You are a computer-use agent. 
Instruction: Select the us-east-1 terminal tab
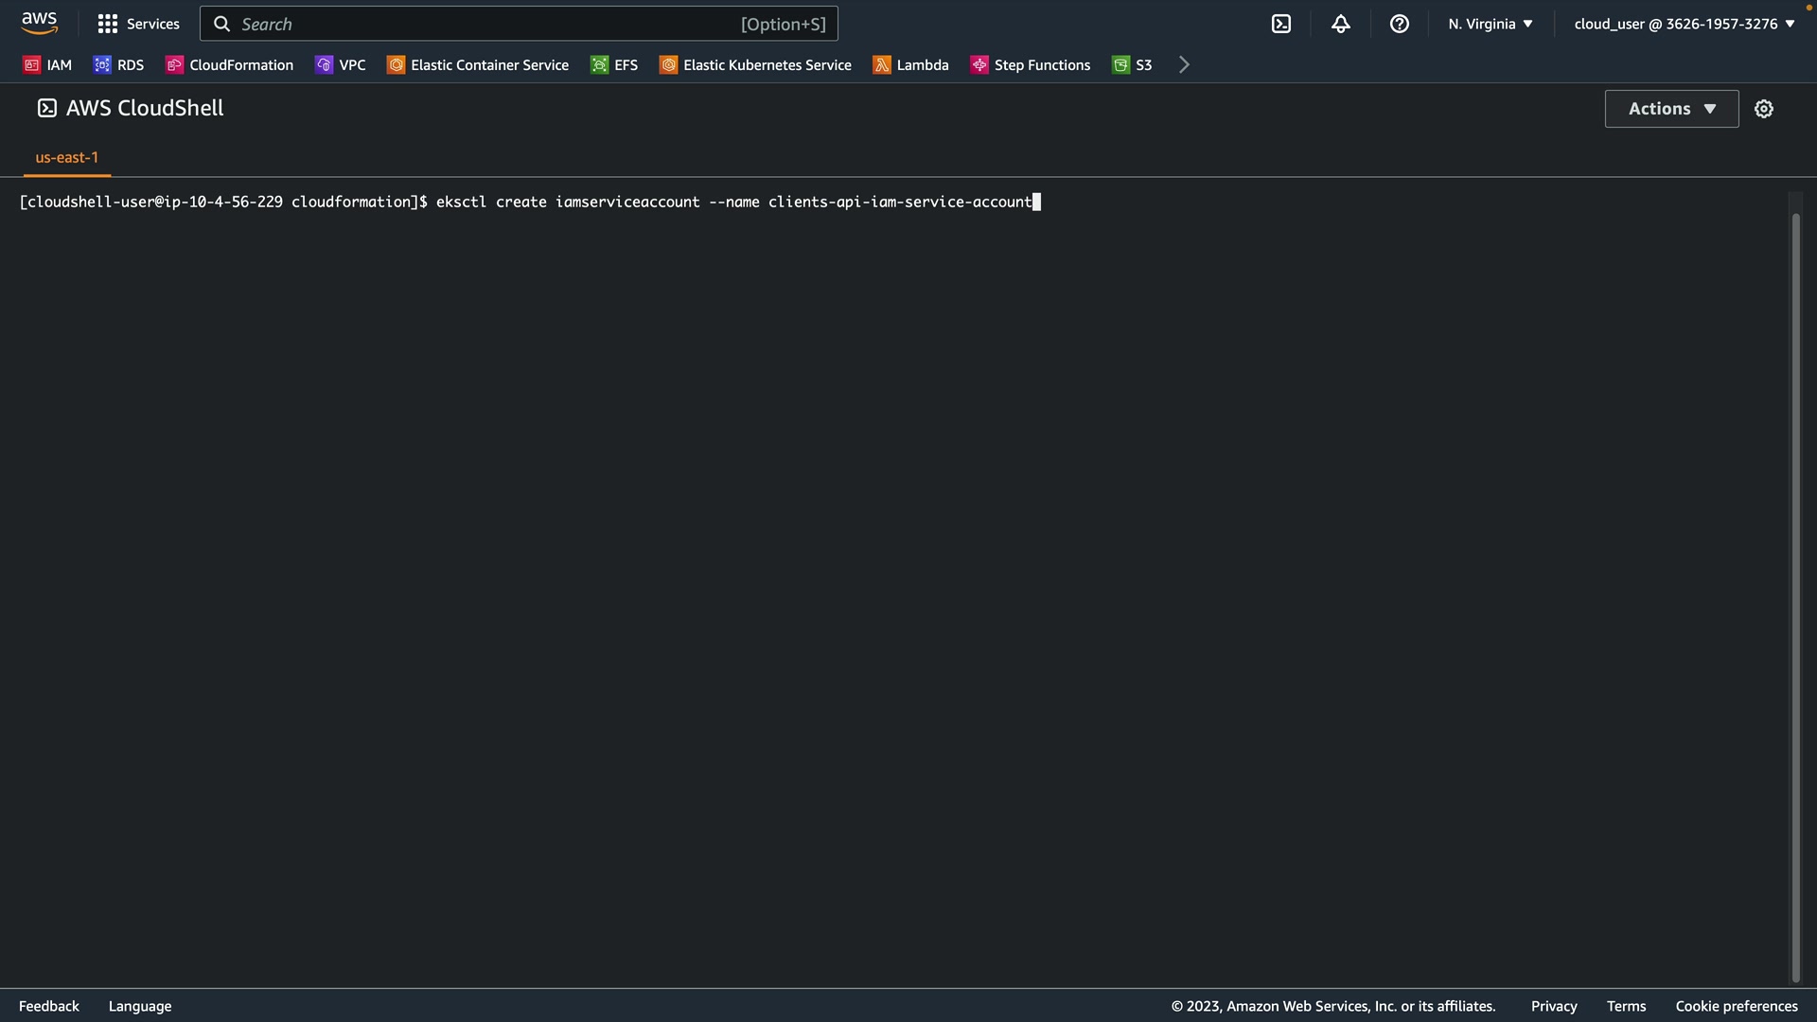click(x=66, y=157)
